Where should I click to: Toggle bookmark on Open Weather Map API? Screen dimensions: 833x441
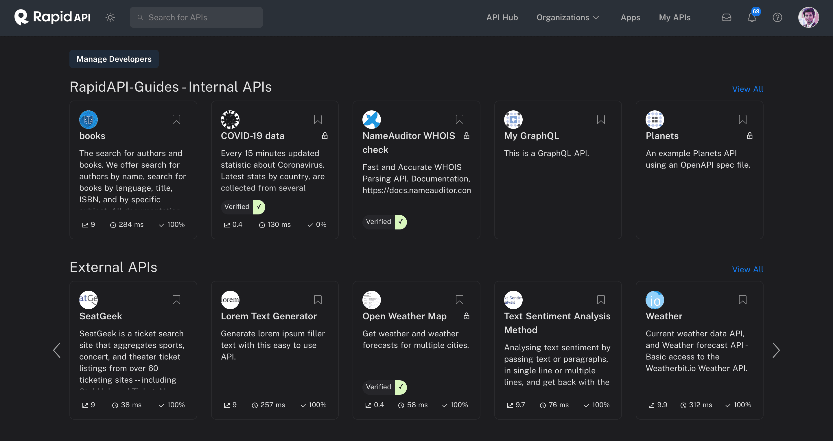(460, 299)
